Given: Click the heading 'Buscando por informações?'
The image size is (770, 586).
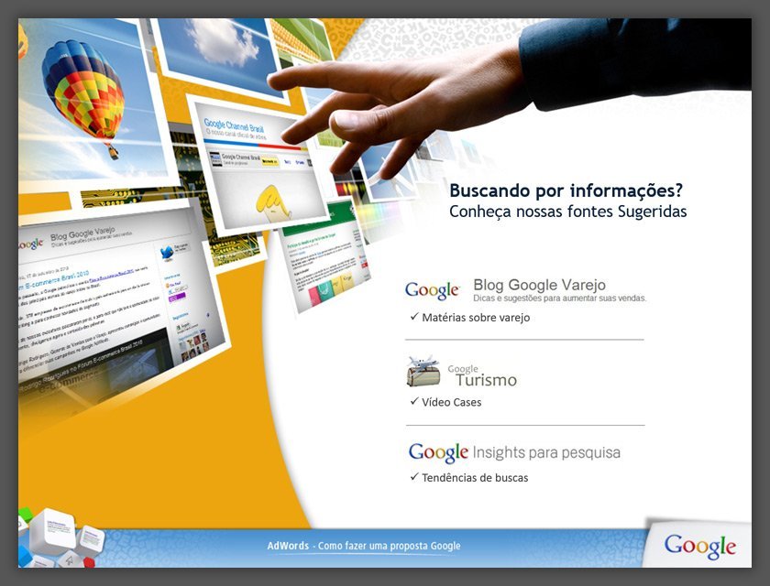Looking at the screenshot, I should pos(566,190).
